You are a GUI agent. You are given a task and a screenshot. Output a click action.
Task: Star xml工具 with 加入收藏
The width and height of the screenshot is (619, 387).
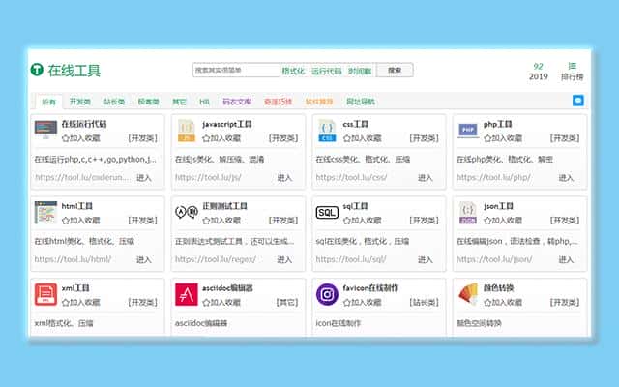(x=81, y=303)
